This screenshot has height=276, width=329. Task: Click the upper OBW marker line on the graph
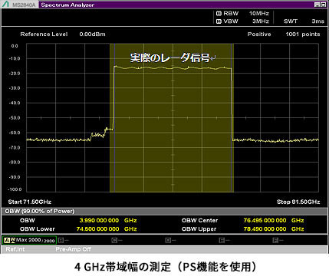[x=232, y=117]
